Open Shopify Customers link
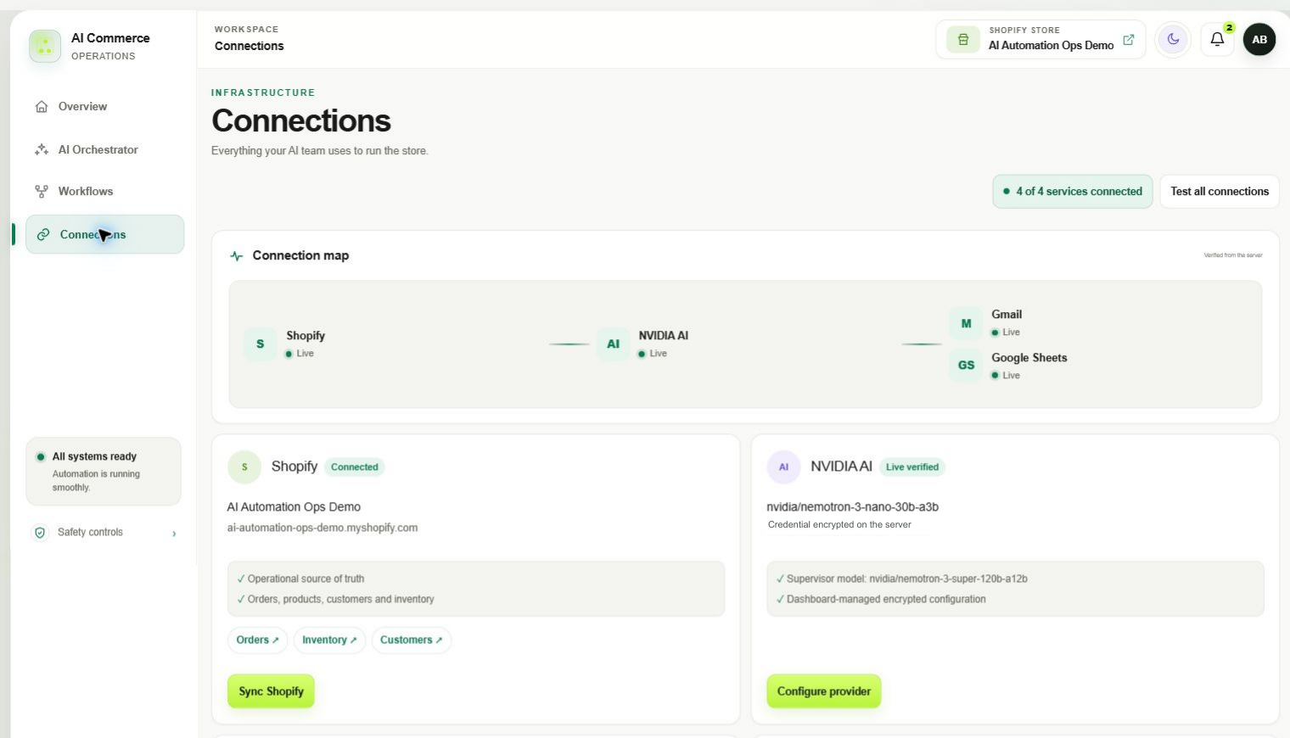This screenshot has width=1290, height=738. [412, 640]
